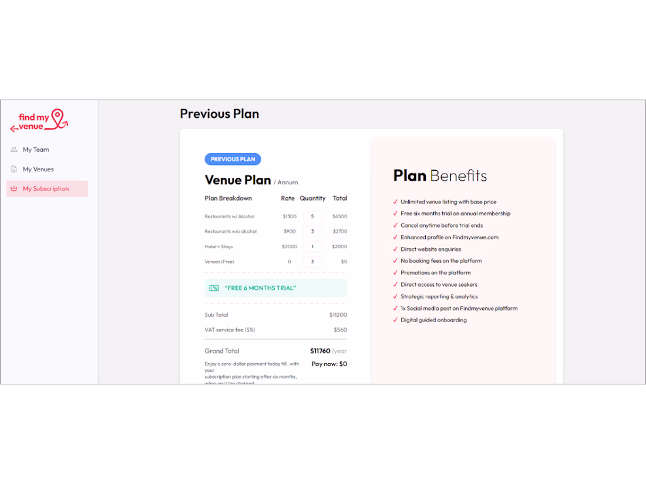Screen dimensions: 646x484
Task: Click the Find My Venue logo
Action: tap(39, 121)
